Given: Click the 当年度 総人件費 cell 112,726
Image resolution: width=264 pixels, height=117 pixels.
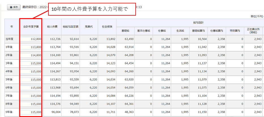Looking at the screenshot, I should tap(52, 39).
